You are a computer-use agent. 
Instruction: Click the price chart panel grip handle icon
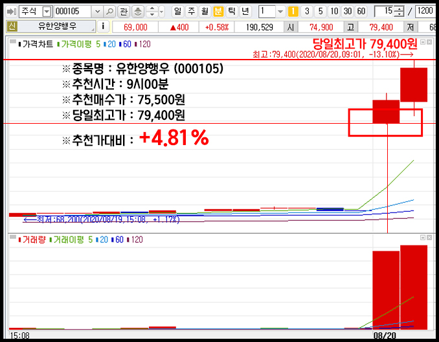12,41
